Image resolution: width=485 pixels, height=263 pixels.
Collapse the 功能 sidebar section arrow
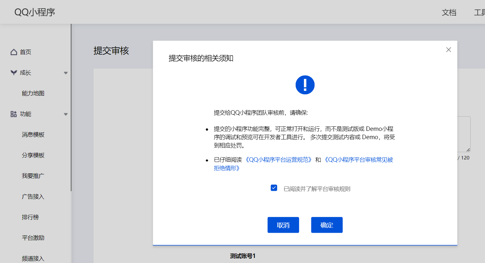(x=66, y=114)
